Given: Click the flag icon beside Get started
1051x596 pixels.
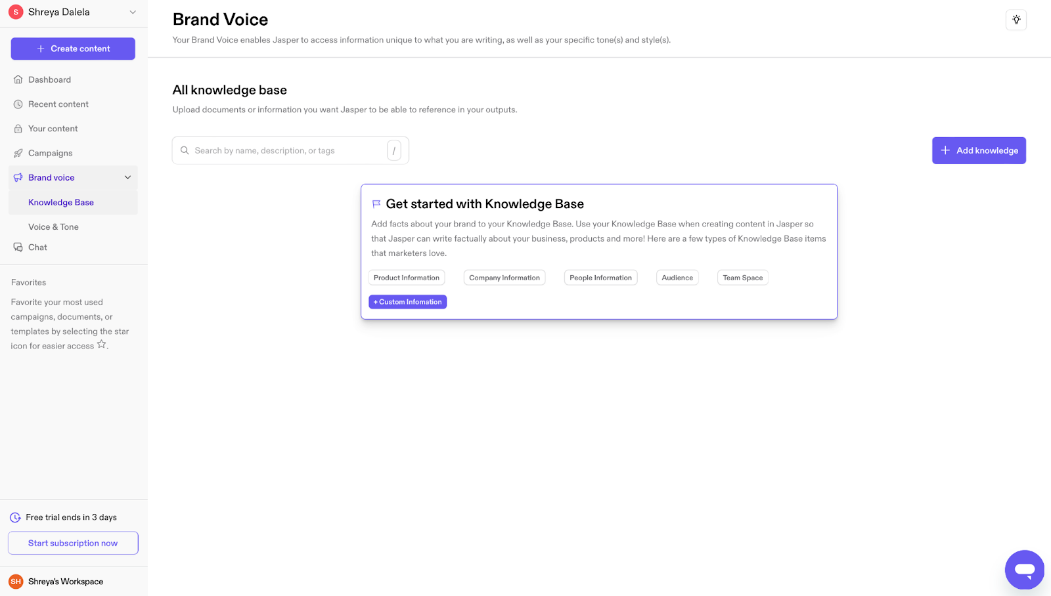Looking at the screenshot, I should 376,204.
